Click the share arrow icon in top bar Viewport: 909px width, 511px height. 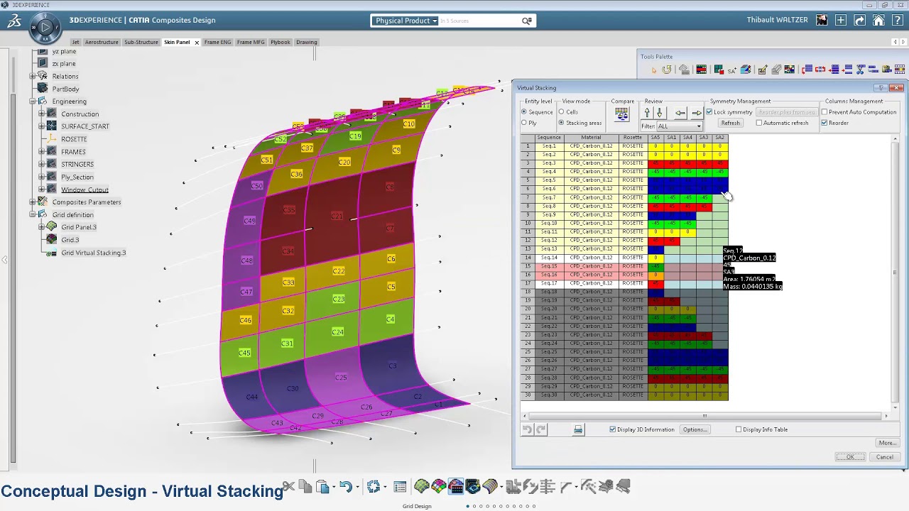click(860, 21)
